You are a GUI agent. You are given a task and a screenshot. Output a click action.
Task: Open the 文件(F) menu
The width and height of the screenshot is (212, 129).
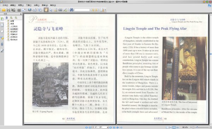5,5
